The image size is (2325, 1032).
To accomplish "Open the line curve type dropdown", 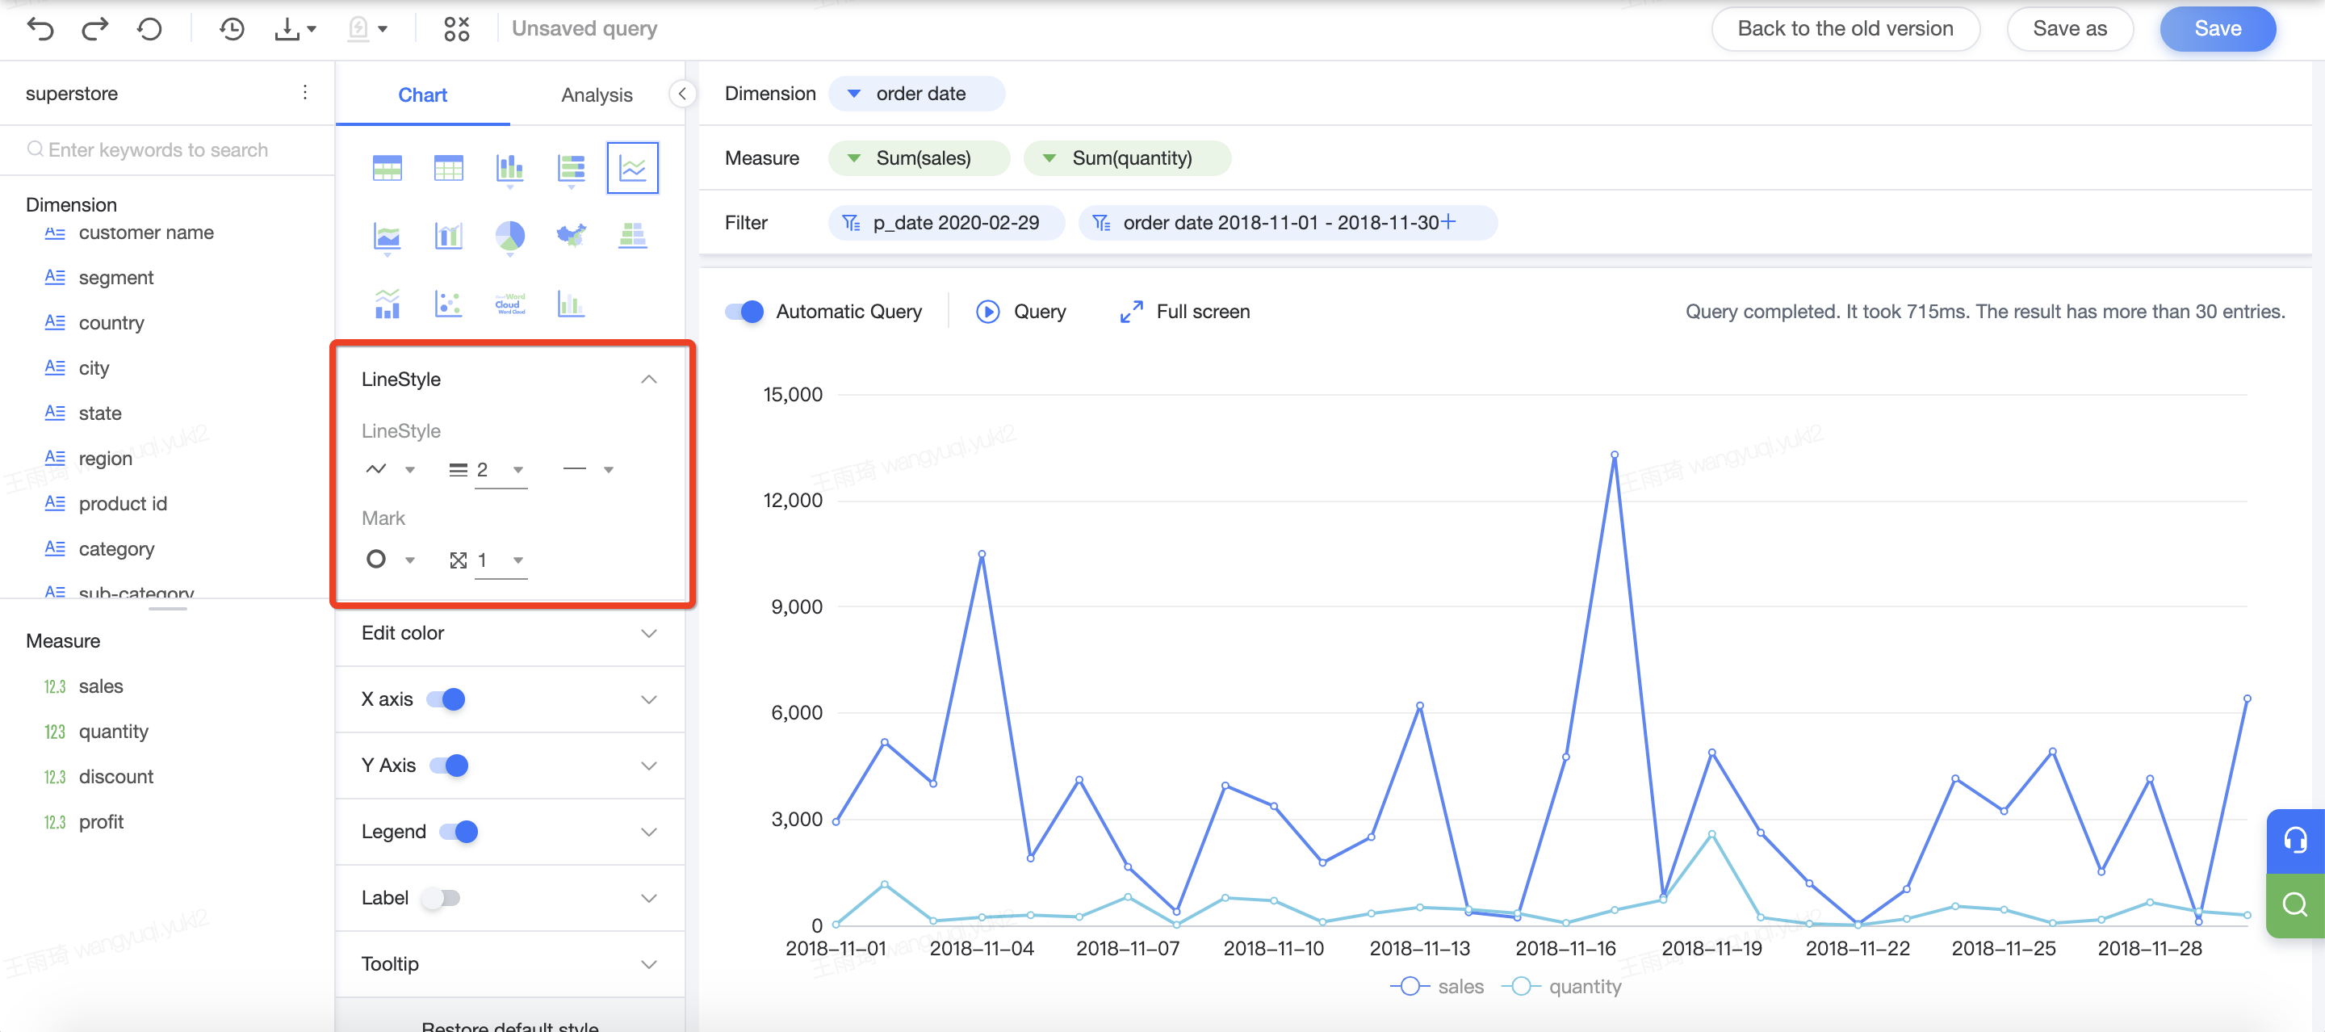I will (390, 469).
